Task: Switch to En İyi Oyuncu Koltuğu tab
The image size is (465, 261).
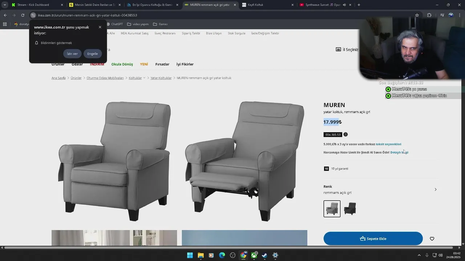Action: point(153,5)
